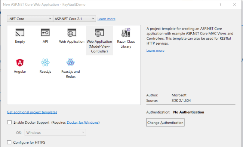Click the Microsoft author value
This screenshot has width=243, height=147.
(179, 95)
